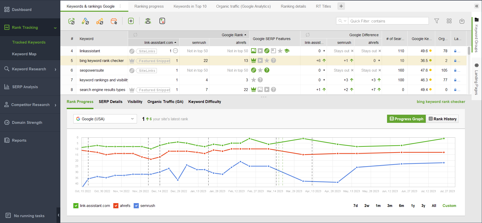Click the Dashboard sidebar icon
Screen dimensions: 482x223
(x=7, y=10)
